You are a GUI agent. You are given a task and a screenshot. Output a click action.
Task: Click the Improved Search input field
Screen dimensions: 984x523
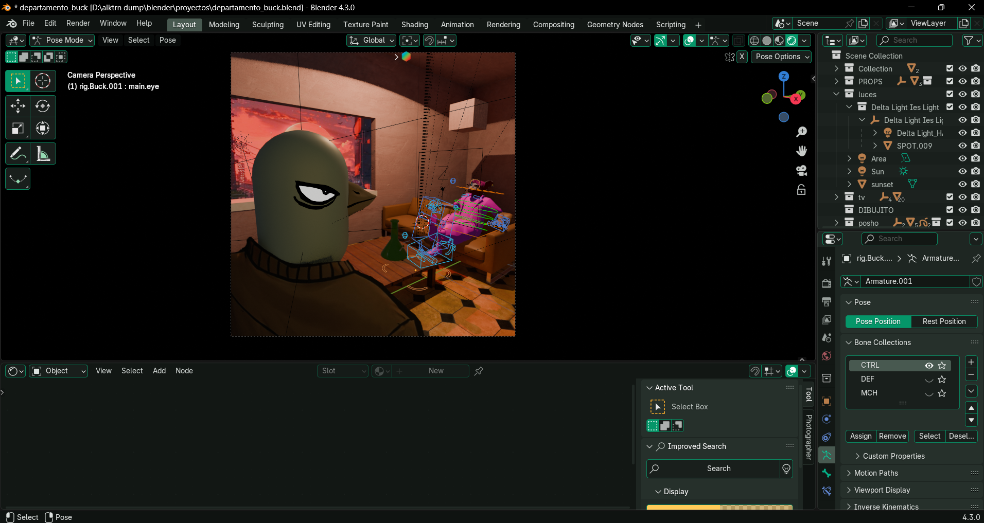pos(718,468)
